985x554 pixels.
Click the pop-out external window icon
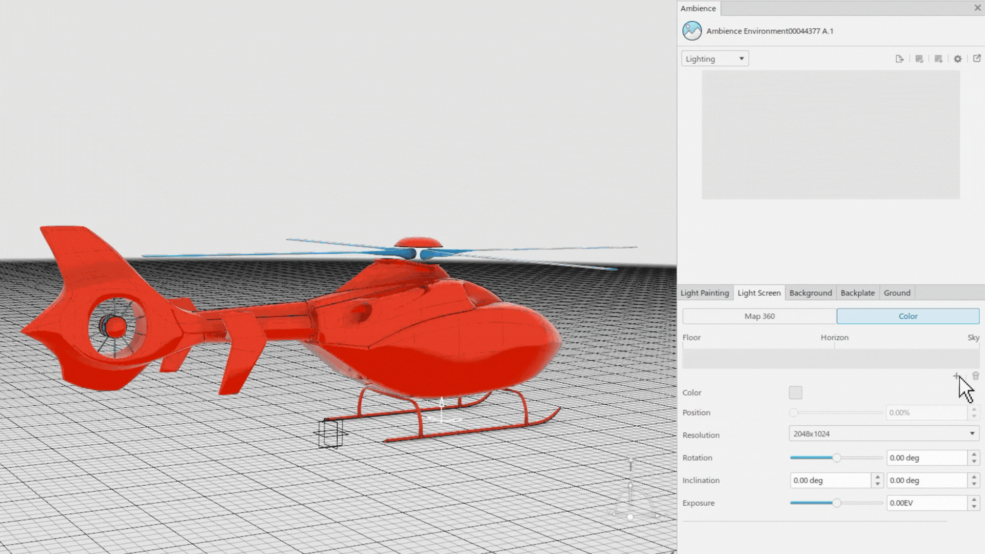[977, 58]
